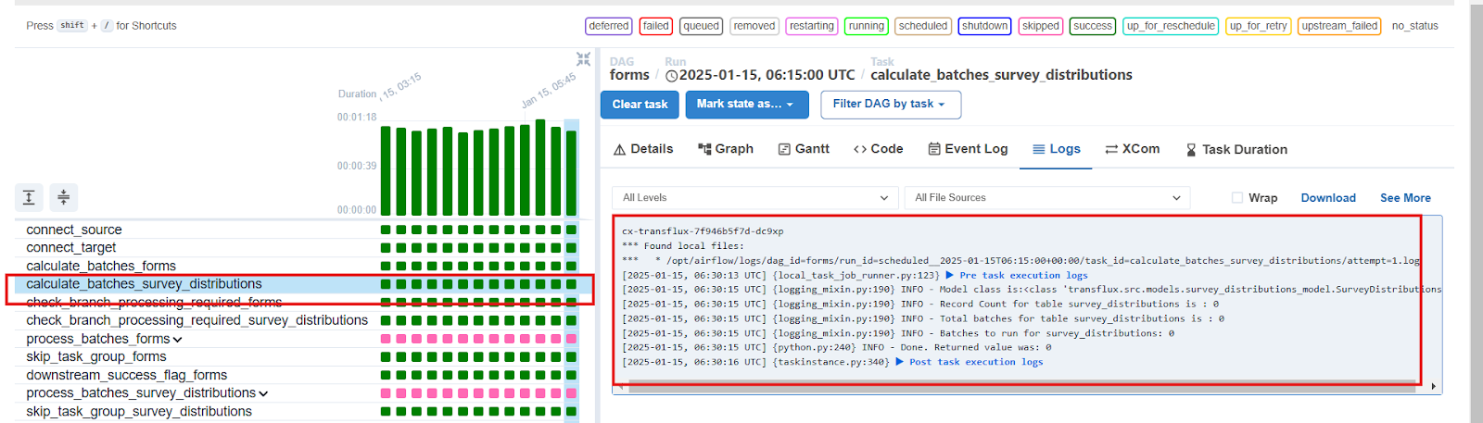Open the Graph tab
The image size is (1483, 423).
point(725,149)
